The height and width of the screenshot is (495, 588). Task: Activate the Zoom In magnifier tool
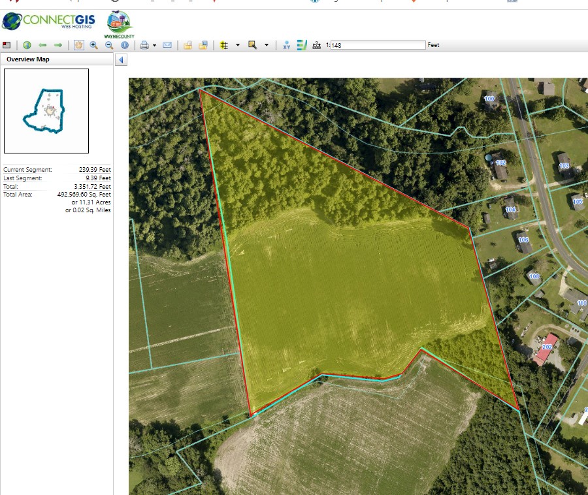[x=94, y=45]
